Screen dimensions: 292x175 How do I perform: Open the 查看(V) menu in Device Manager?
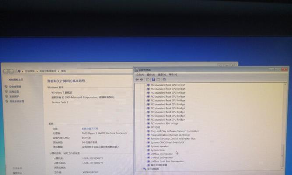pyautogui.click(x=162, y=75)
